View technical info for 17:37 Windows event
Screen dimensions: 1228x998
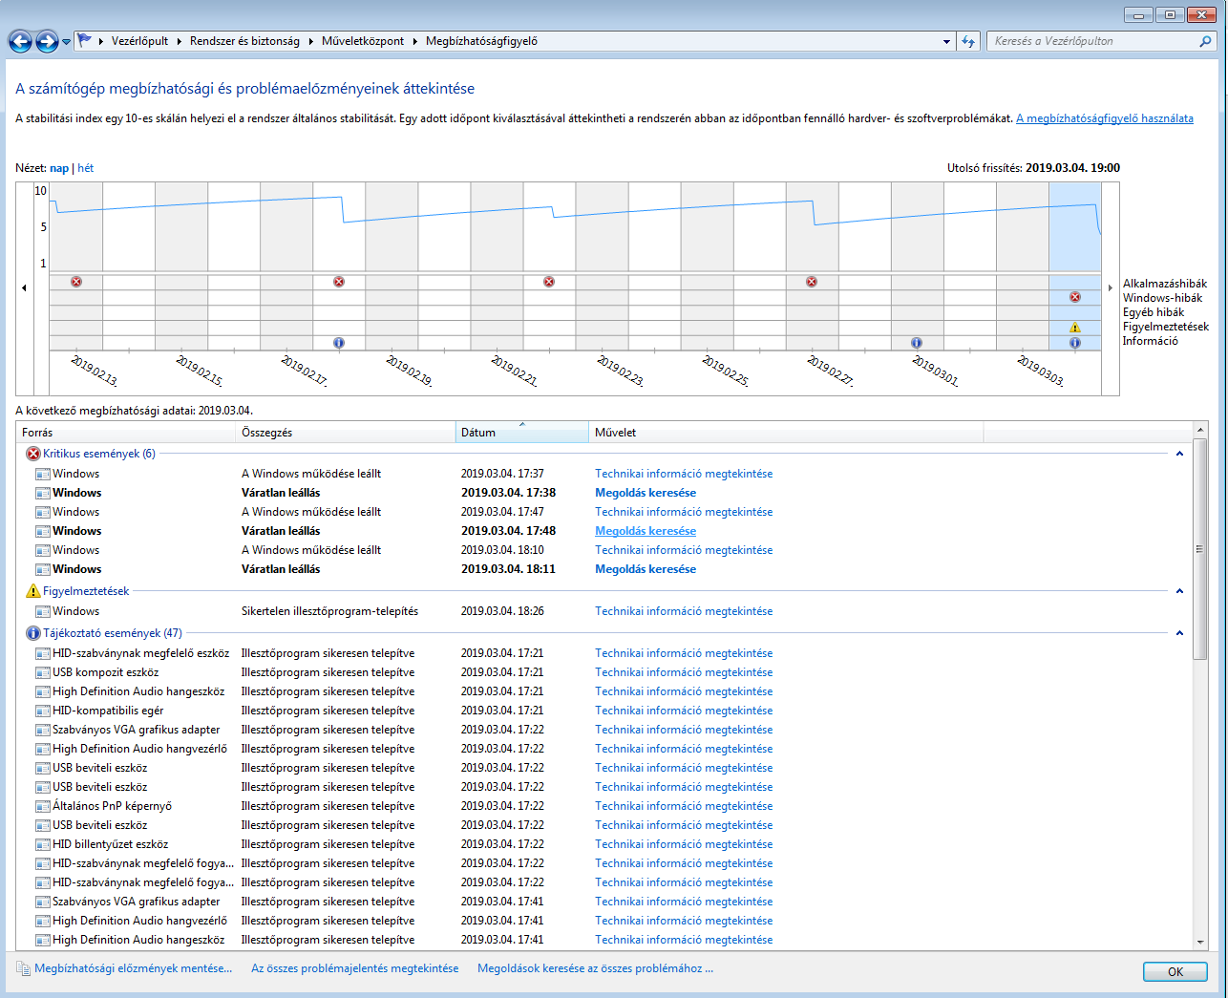click(684, 474)
